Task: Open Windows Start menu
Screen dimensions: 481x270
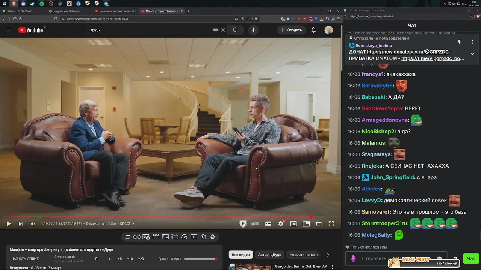Action: coord(4,3)
